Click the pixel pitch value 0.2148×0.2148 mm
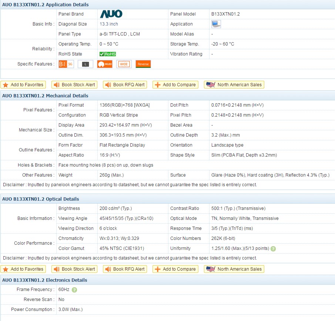 click(237, 115)
